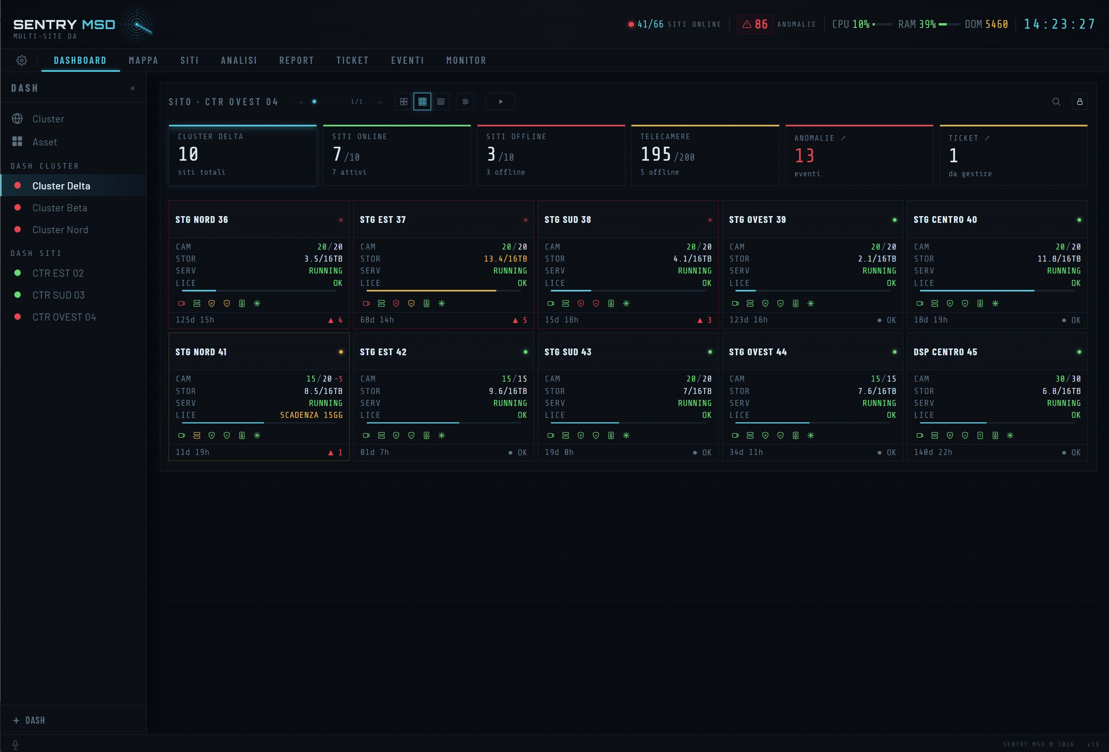Screen dimensions: 1109x752
Task: Select Cluster Nord in sidebar
Action: coord(73,230)
